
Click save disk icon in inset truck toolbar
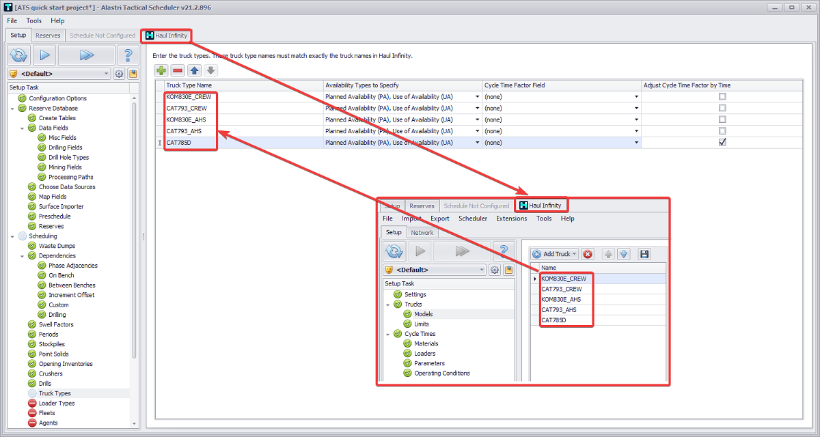click(x=644, y=254)
